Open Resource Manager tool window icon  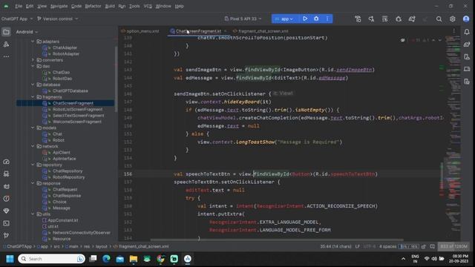(6, 44)
